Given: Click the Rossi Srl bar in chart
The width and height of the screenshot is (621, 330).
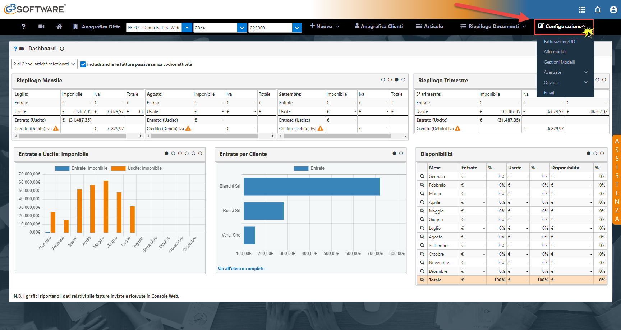Looking at the screenshot, I should click(263, 211).
